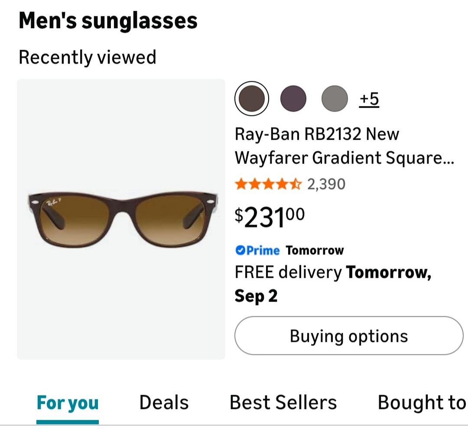Choose the gray color swatch
468x441 pixels.
coord(335,98)
